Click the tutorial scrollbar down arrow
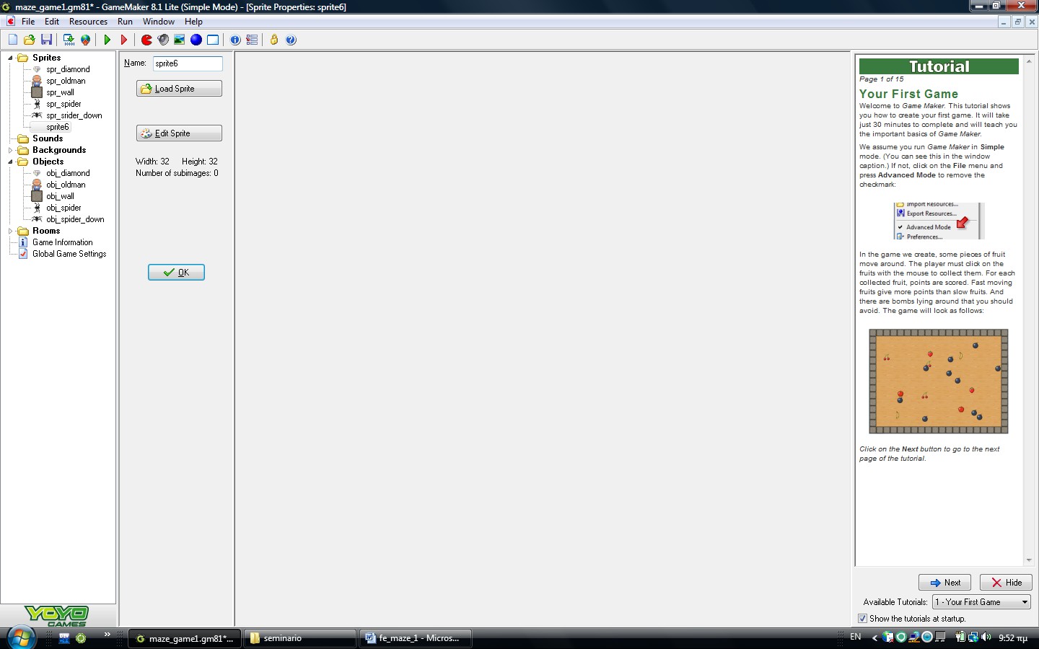 [1028, 560]
